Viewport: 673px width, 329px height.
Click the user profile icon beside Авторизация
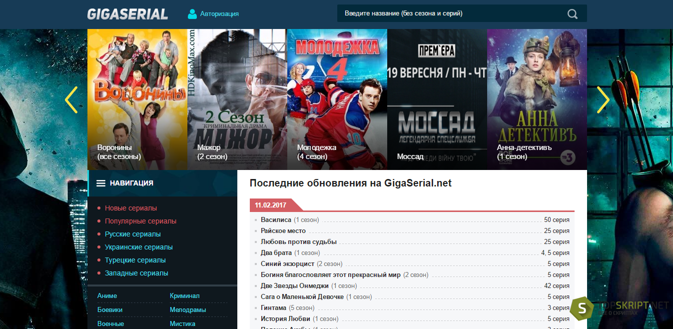point(192,13)
